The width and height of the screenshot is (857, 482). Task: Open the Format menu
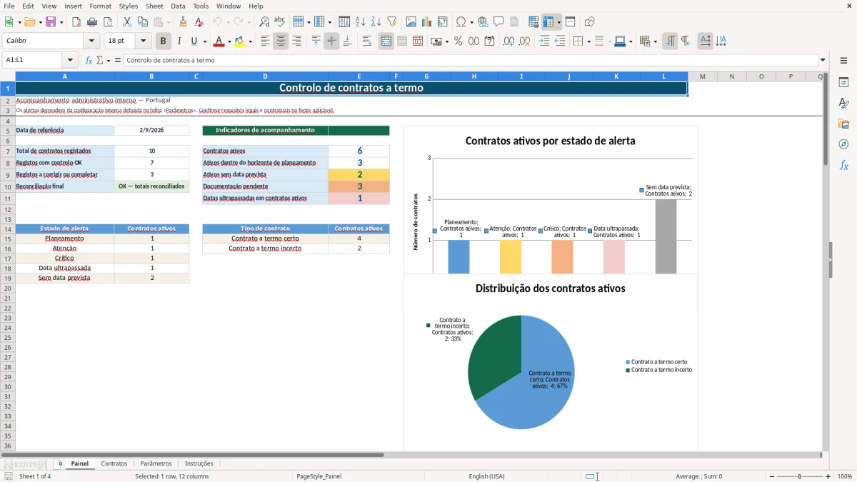pos(101,6)
